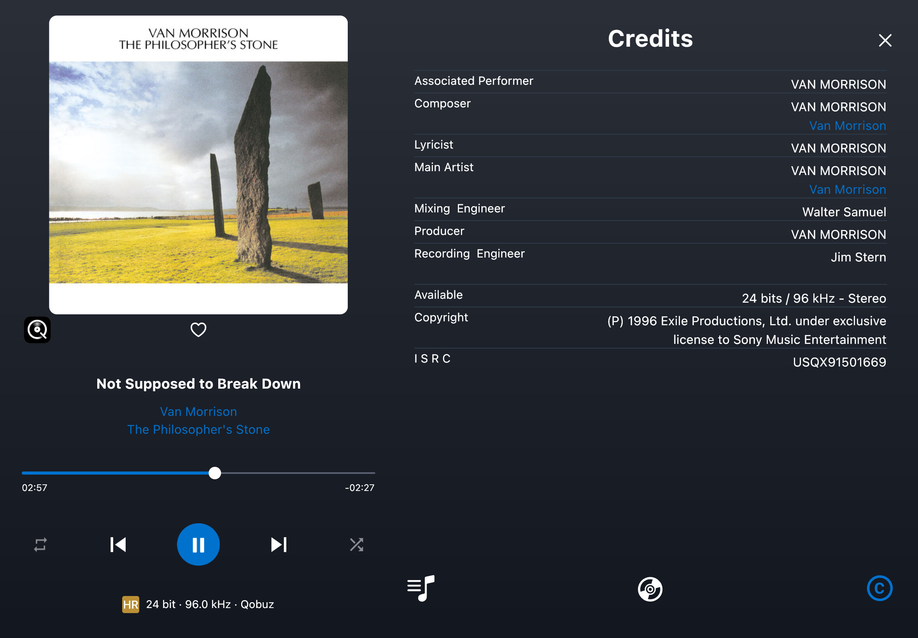Viewport: 918px width, 638px height.
Task: Click mixing engineer name Walter Samuel
Action: (x=844, y=212)
